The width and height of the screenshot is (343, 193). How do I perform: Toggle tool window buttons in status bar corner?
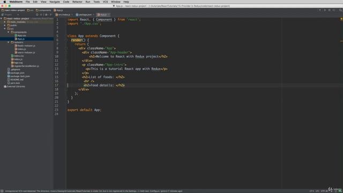(x=2, y=191)
